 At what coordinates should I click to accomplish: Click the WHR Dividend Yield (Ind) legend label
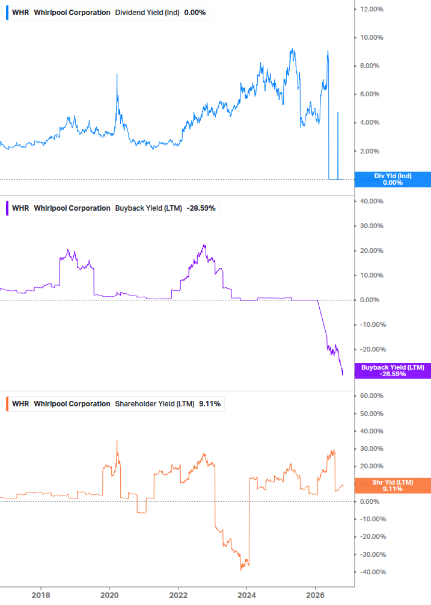point(108,13)
